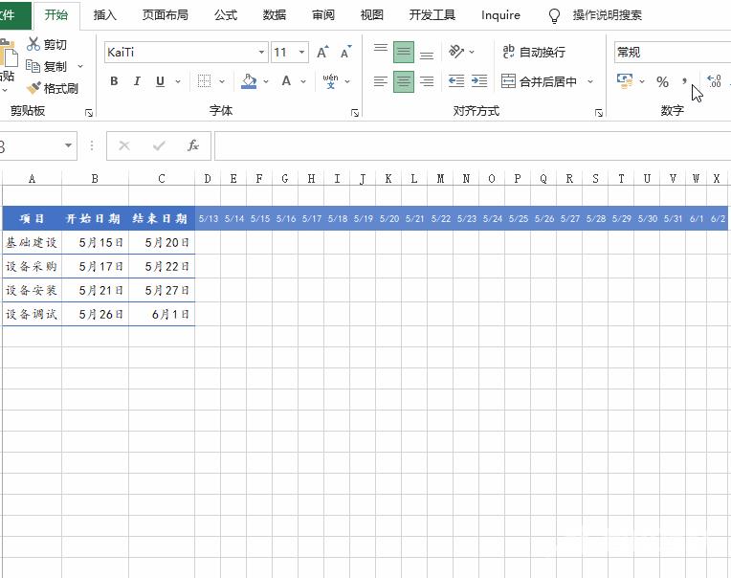Switch to the 插入 ribbon tab
Screen dimensions: 731x578
point(105,15)
